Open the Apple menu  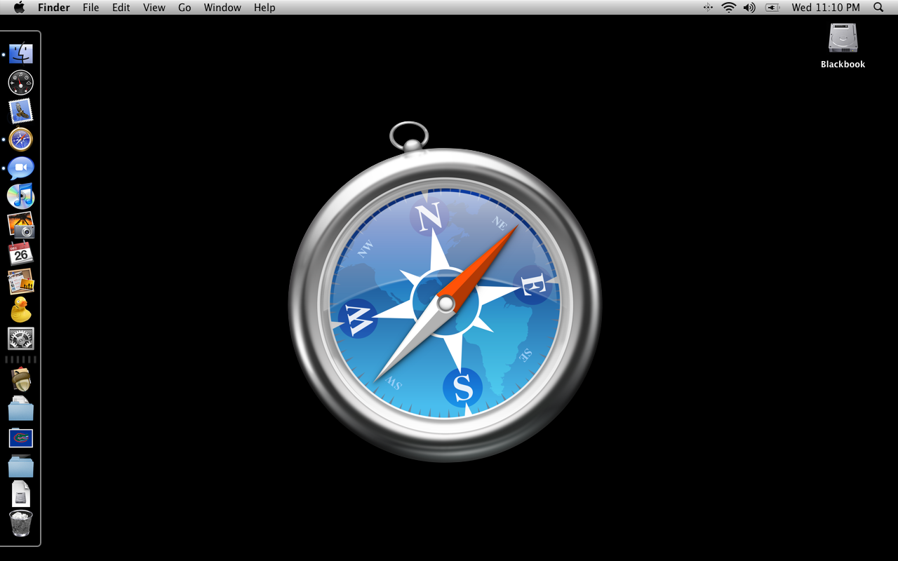[x=19, y=7]
